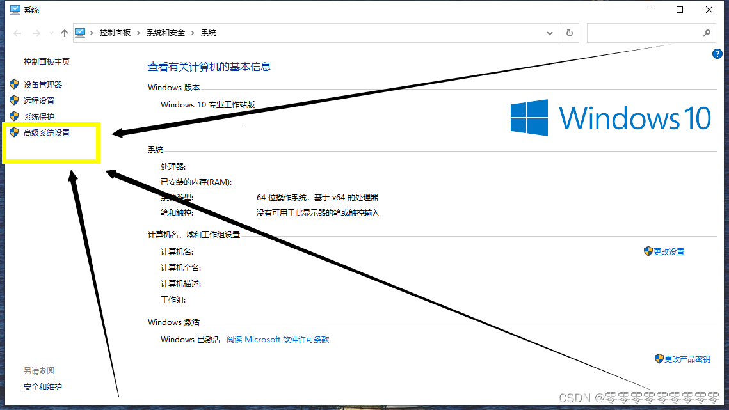Screen dimensions: 729x410
Task: Open 远程设置
Action: point(39,101)
